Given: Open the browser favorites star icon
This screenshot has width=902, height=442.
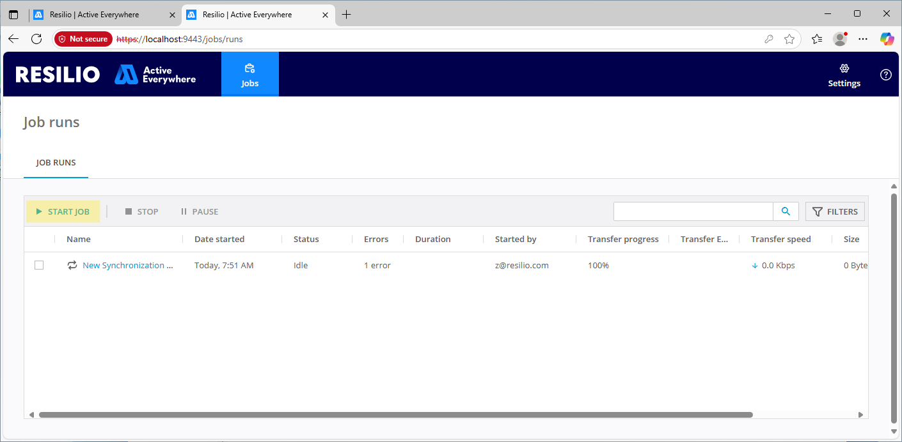Looking at the screenshot, I should coord(789,39).
